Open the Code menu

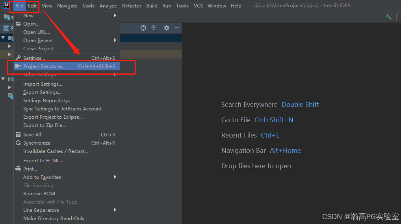(x=89, y=6)
